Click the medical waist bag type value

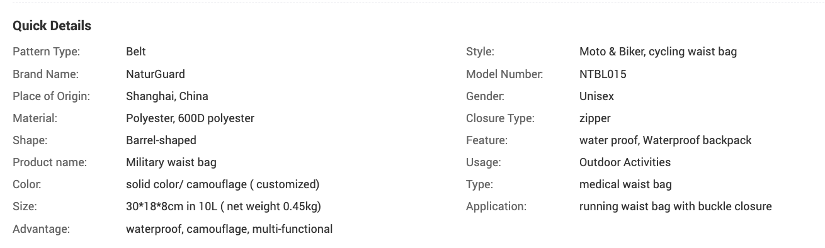tap(625, 184)
